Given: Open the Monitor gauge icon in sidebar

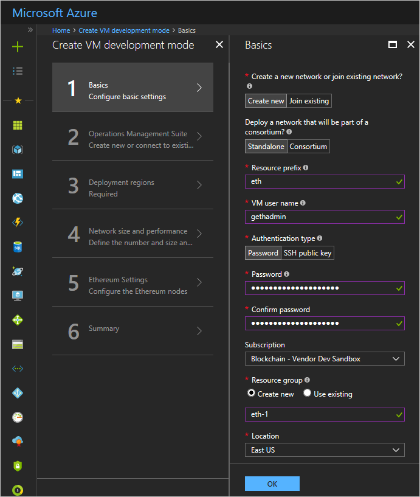Looking at the screenshot, I should [x=18, y=417].
